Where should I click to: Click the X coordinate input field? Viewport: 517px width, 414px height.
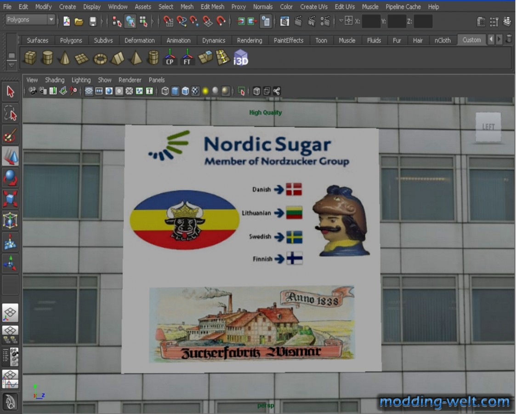(371, 22)
